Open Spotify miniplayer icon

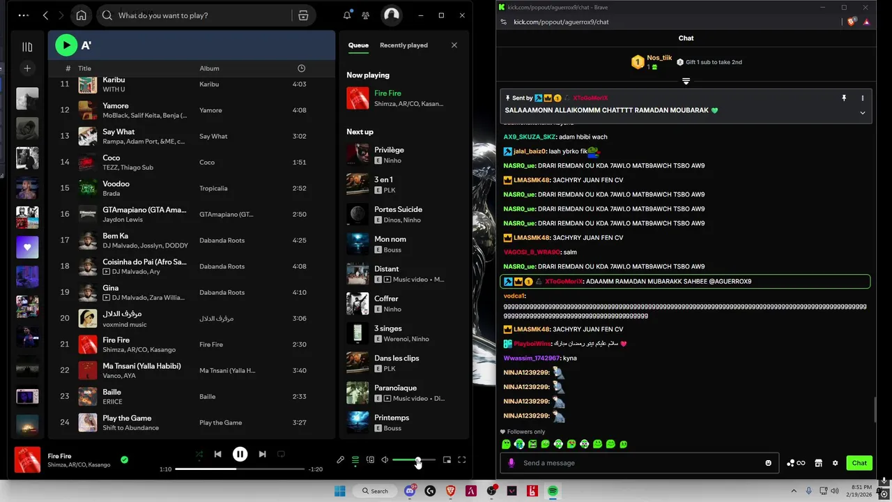click(447, 460)
